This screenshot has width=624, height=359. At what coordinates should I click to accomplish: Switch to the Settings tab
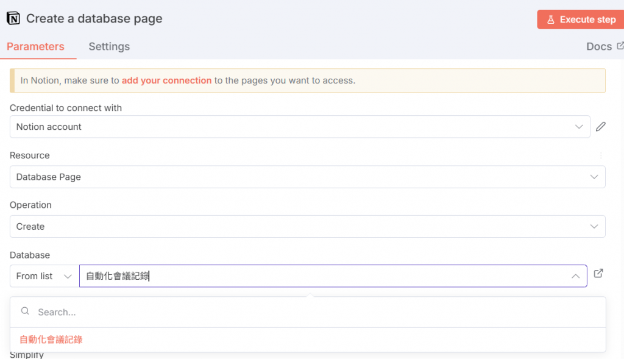(109, 46)
